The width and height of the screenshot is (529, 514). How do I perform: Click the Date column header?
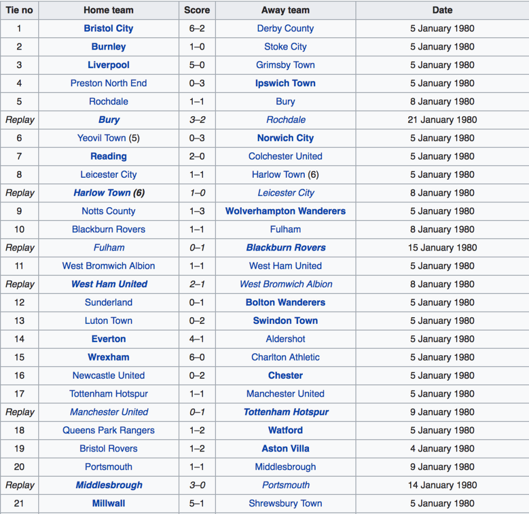point(442,10)
